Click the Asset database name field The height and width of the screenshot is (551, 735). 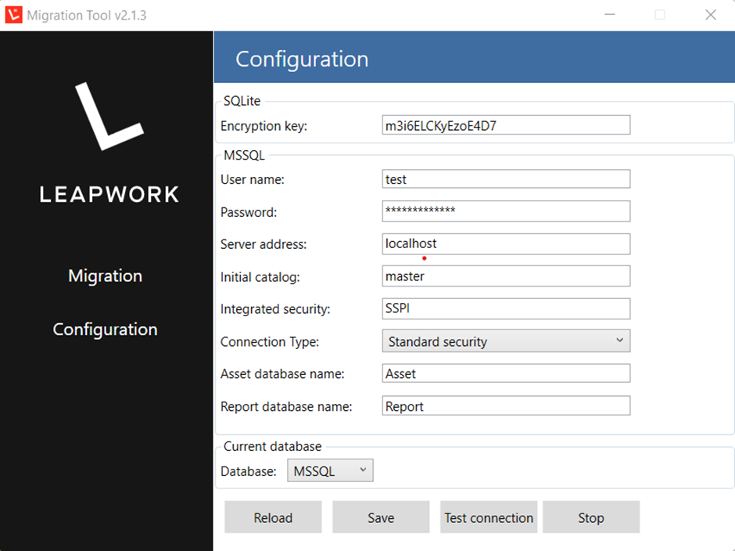pyautogui.click(x=505, y=373)
